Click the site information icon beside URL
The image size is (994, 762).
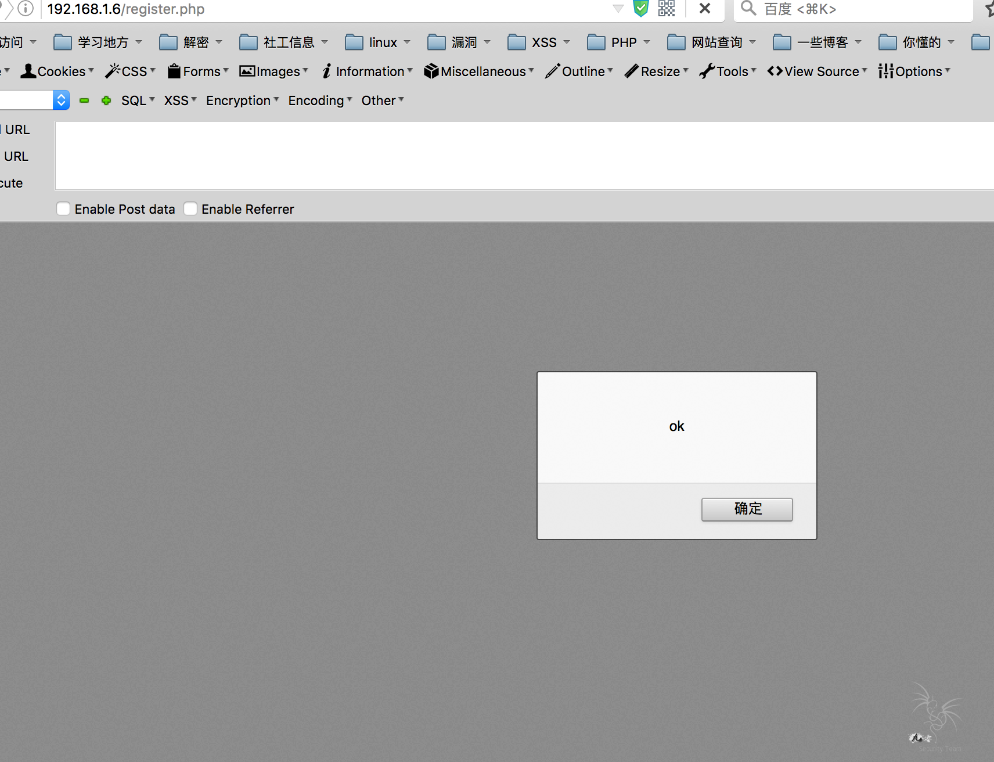[x=26, y=9]
